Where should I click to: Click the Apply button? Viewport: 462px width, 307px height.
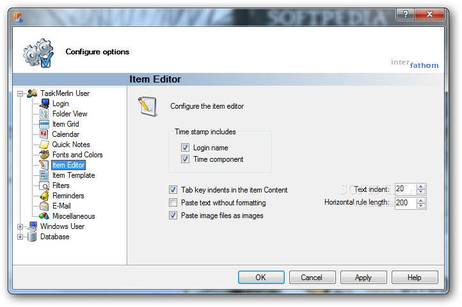pyautogui.click(x=363, y=278)
